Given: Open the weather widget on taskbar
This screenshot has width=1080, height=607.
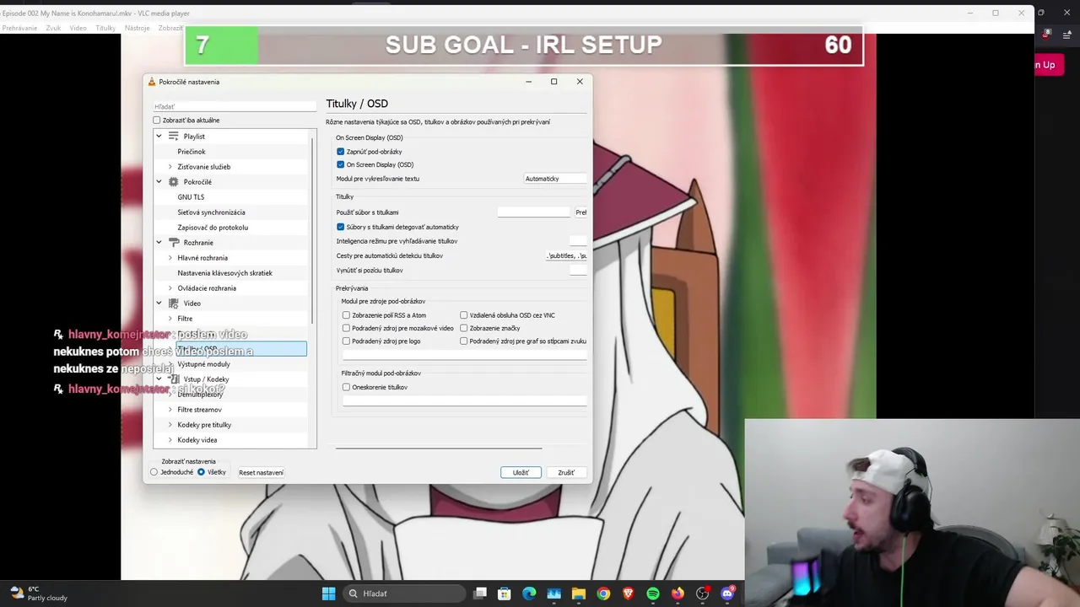Looking at the screenshot, I should [x=38, y=594].
